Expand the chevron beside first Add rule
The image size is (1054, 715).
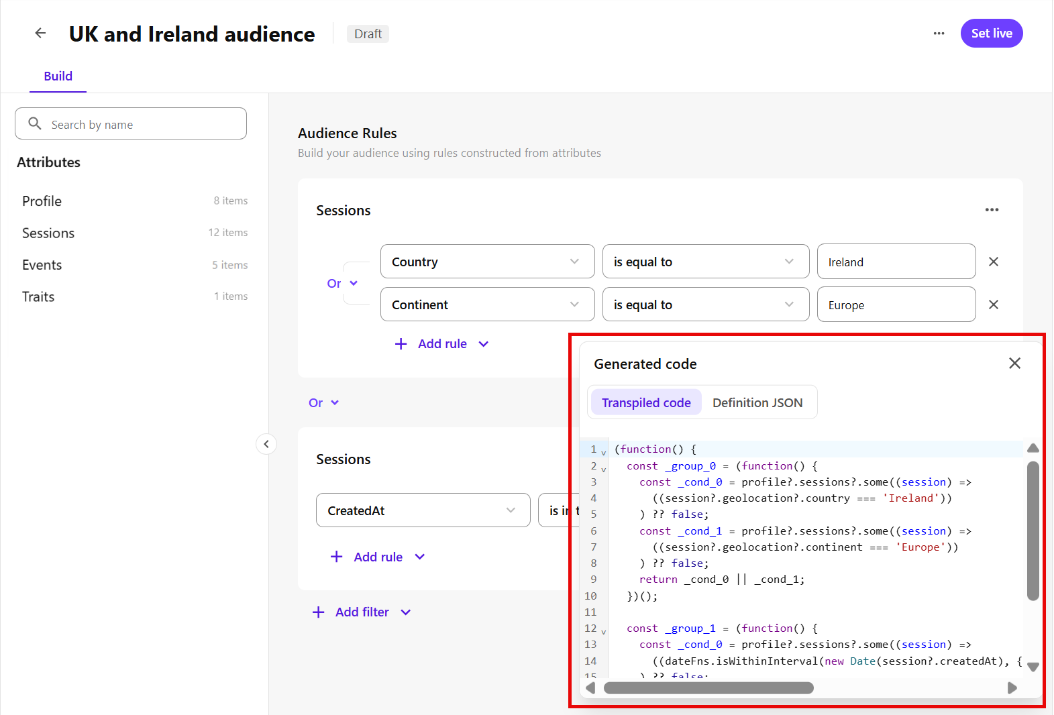tap(484, 344)
